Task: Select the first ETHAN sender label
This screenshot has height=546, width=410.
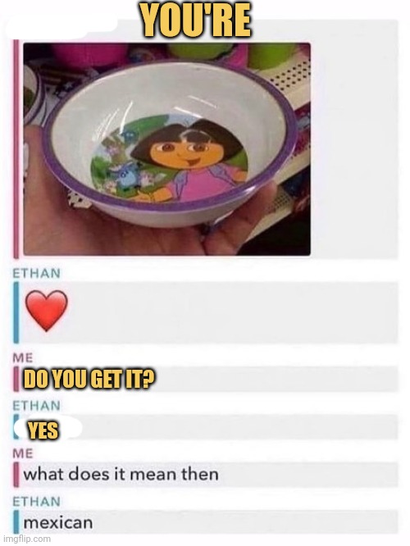Action: tap(37, 273)
